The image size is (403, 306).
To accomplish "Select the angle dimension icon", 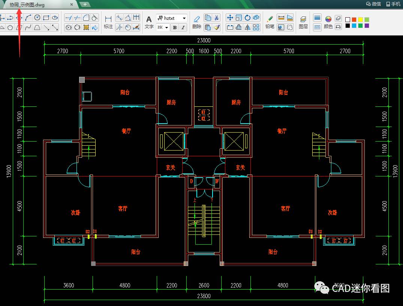I will pos(128,18).
